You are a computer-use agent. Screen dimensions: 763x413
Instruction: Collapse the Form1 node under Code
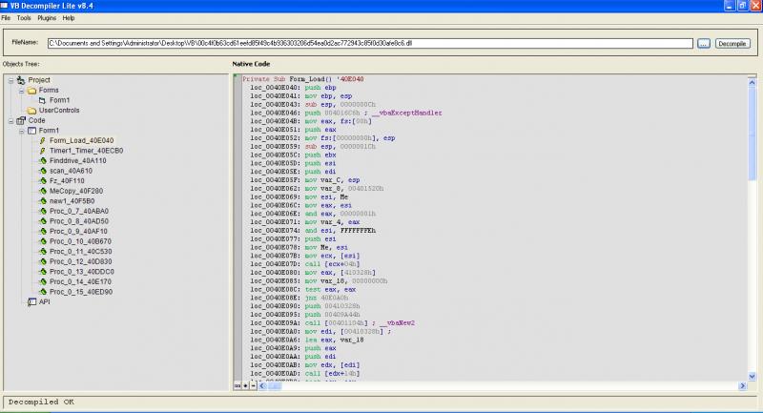[x=21, y=131]
